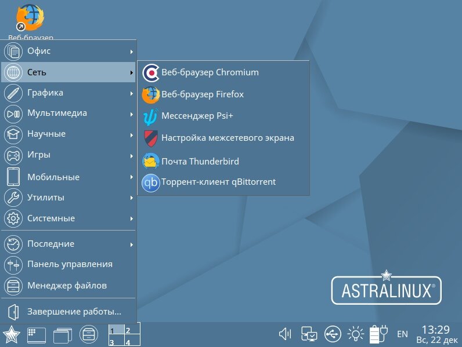
Task: Select the Менеджер файлов text label
Action: pos(67,286)
